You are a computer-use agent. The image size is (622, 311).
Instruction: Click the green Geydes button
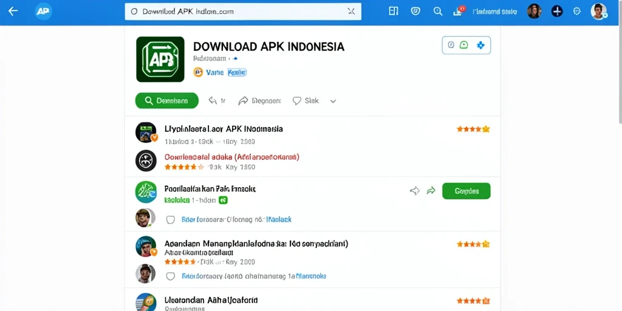(x=466, y=191)
